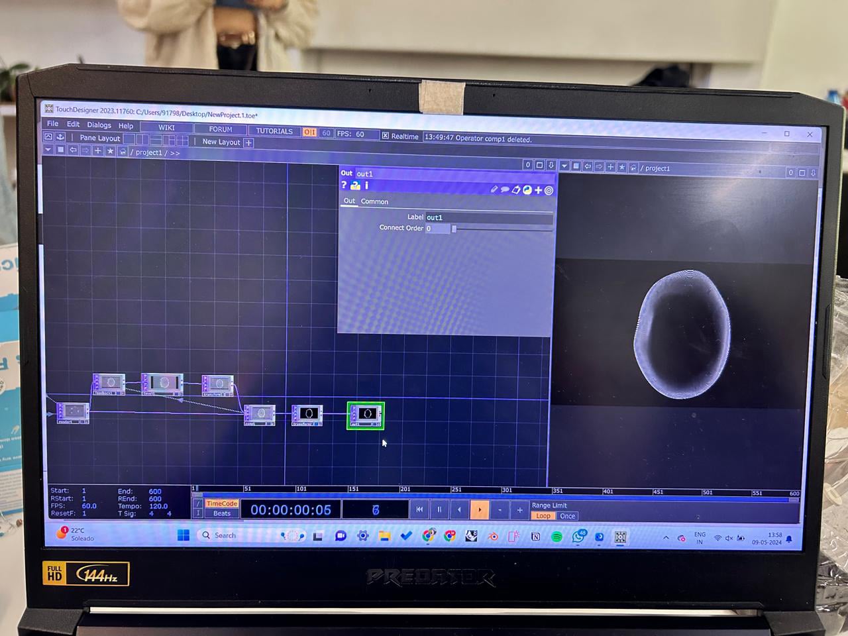Select the leftmost render node
The image size is (848, 636).
(73, 413)
